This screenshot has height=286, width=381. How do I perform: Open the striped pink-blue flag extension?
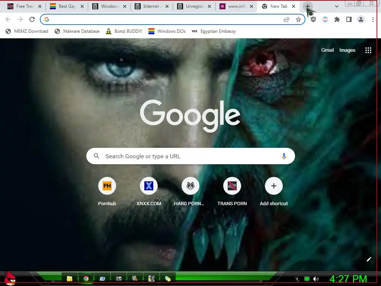tap(325, 19)
